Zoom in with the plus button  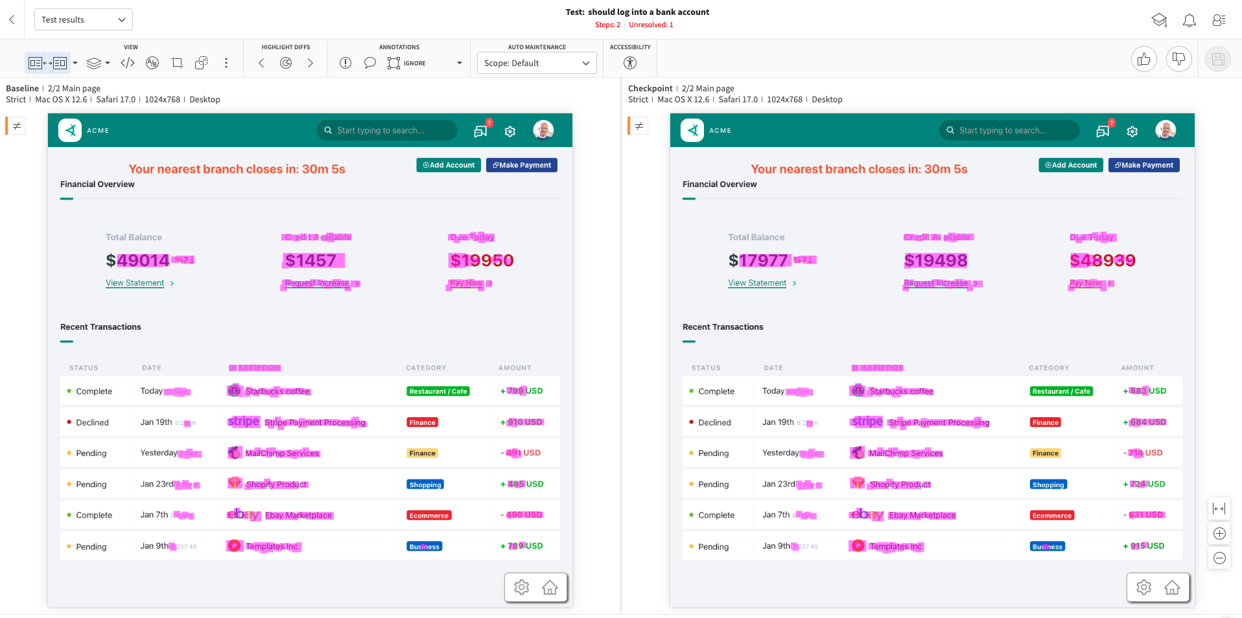[x=1219, y=533]
